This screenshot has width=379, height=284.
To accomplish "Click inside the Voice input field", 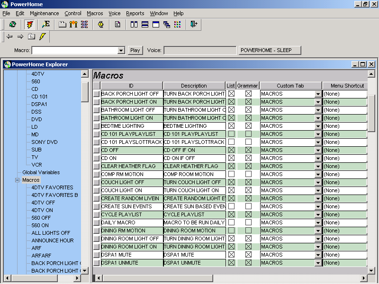I will tap(200, 50).
